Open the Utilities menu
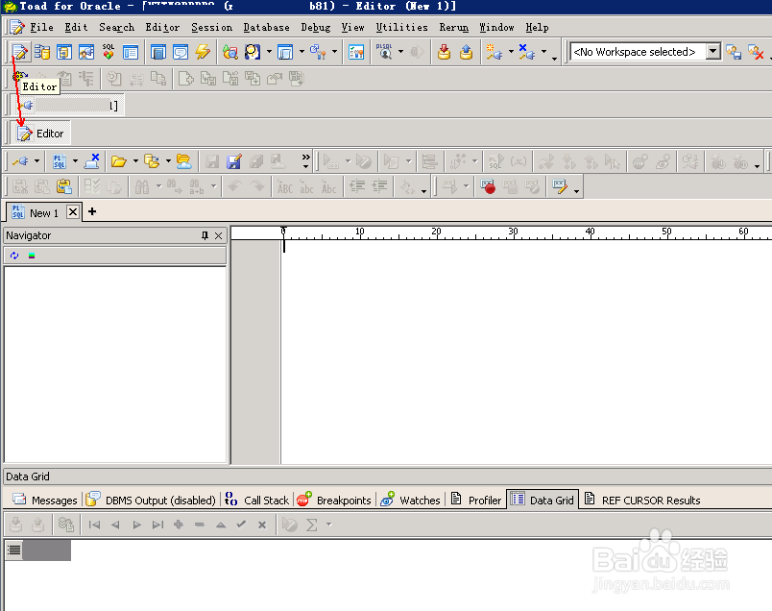This screenshot has width=772, height=611. pyautogui.click(x=401, y=28)
